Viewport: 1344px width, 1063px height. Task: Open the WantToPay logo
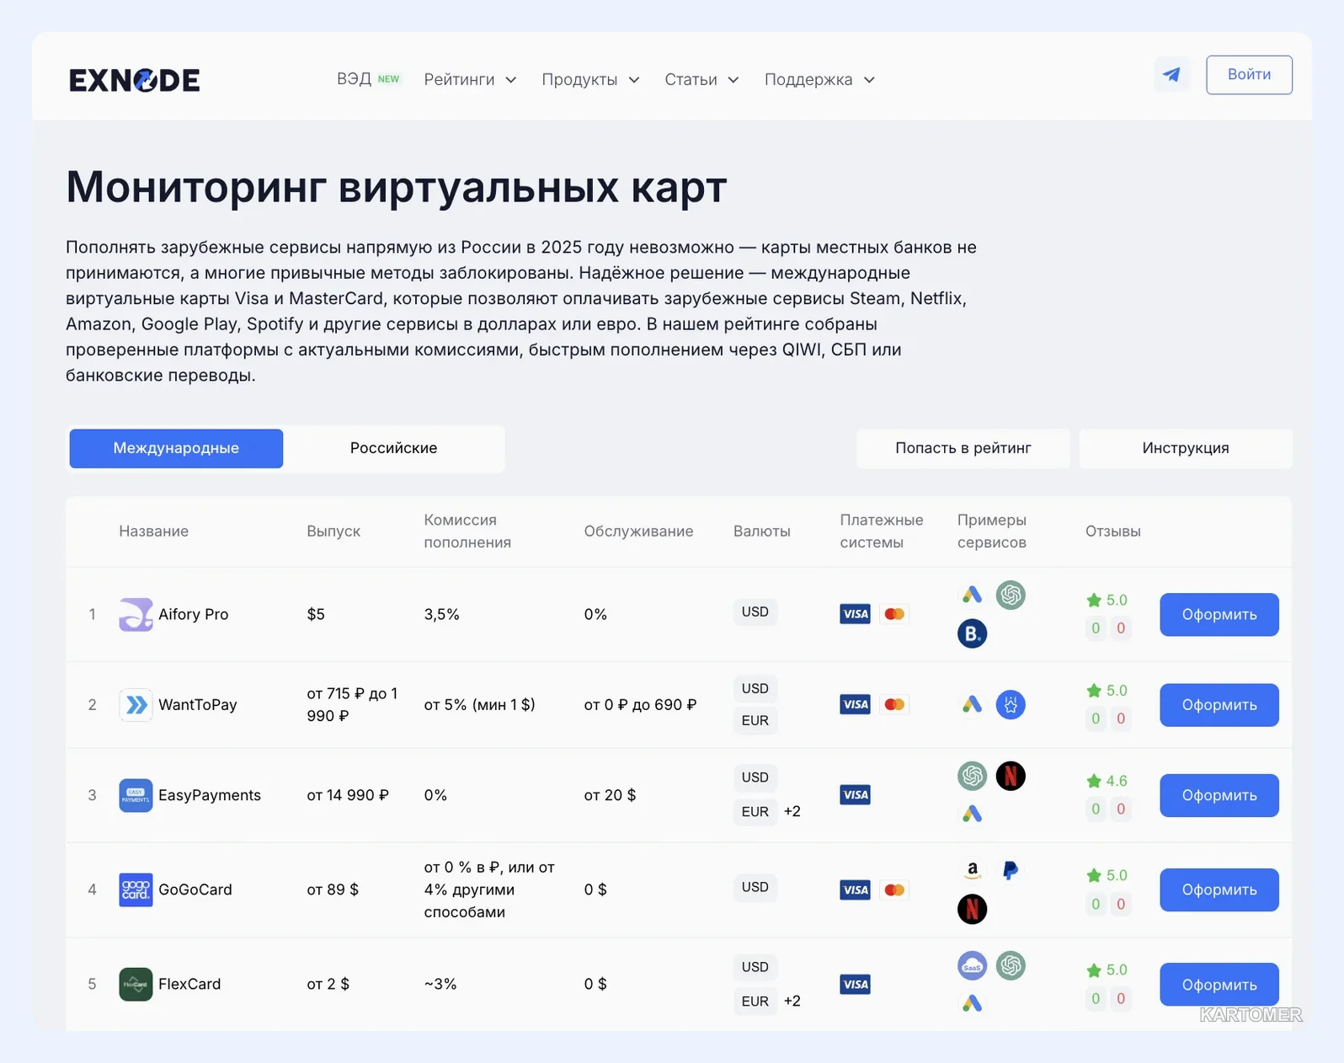136,705
